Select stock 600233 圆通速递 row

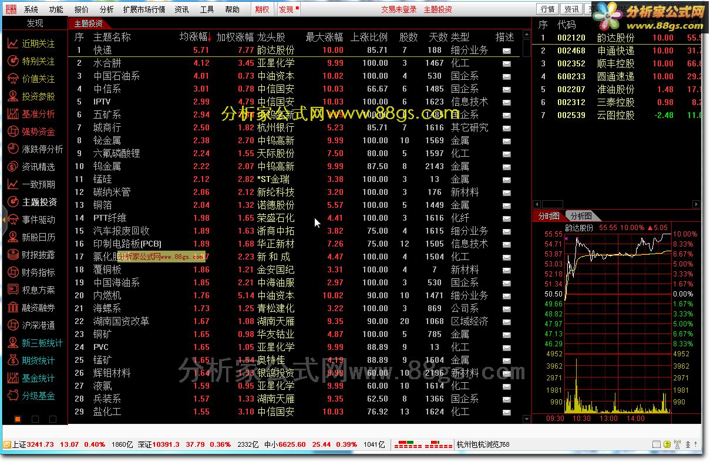click(617, 77)
